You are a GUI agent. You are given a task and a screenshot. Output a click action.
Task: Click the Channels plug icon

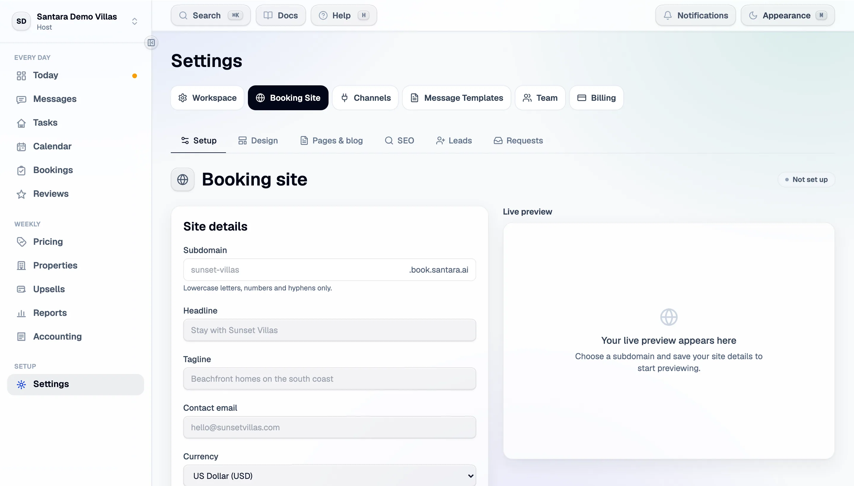pos(344,98)
